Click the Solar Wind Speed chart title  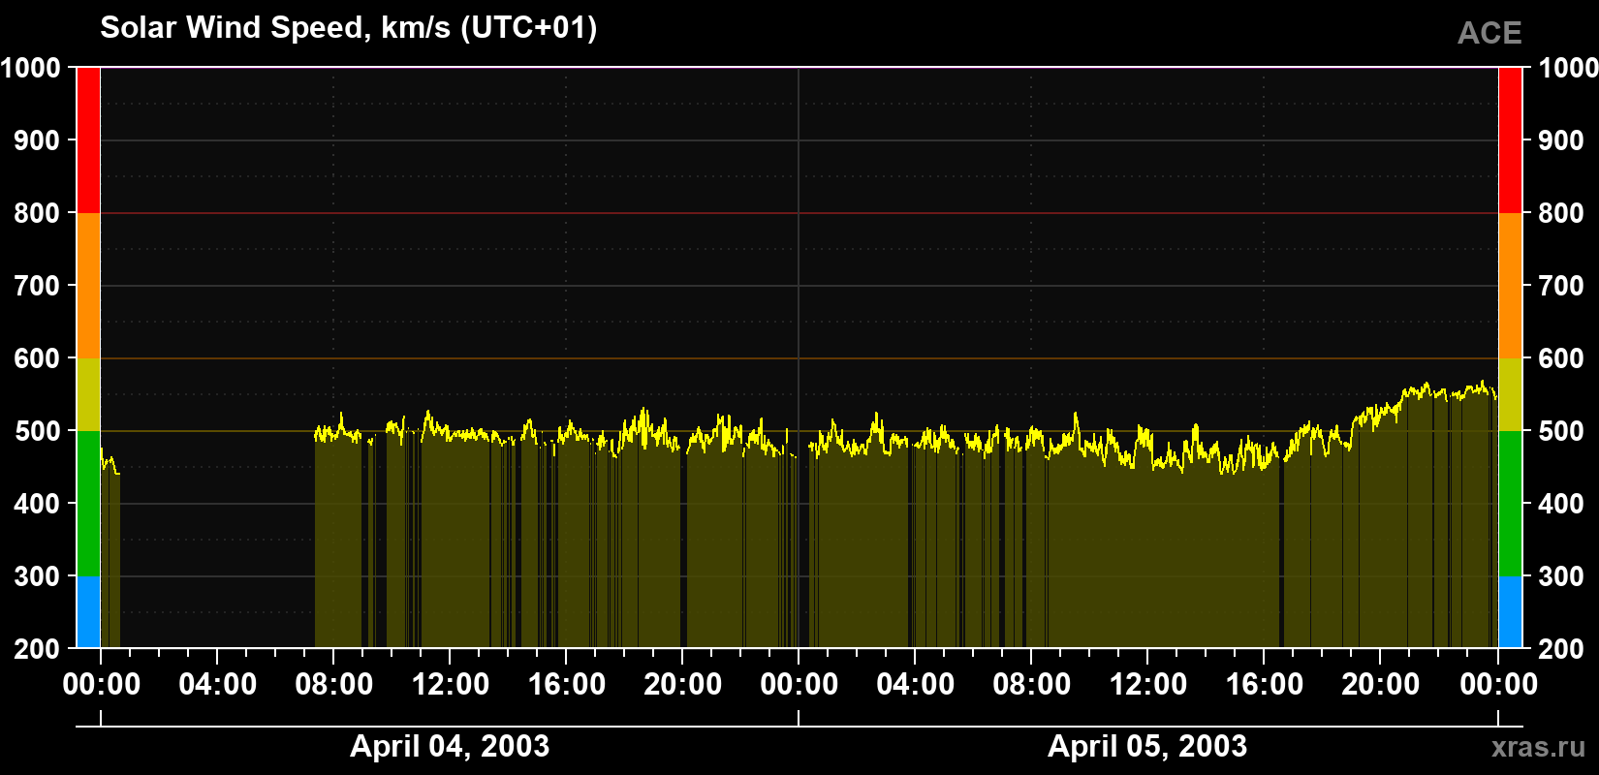point(349,27)
